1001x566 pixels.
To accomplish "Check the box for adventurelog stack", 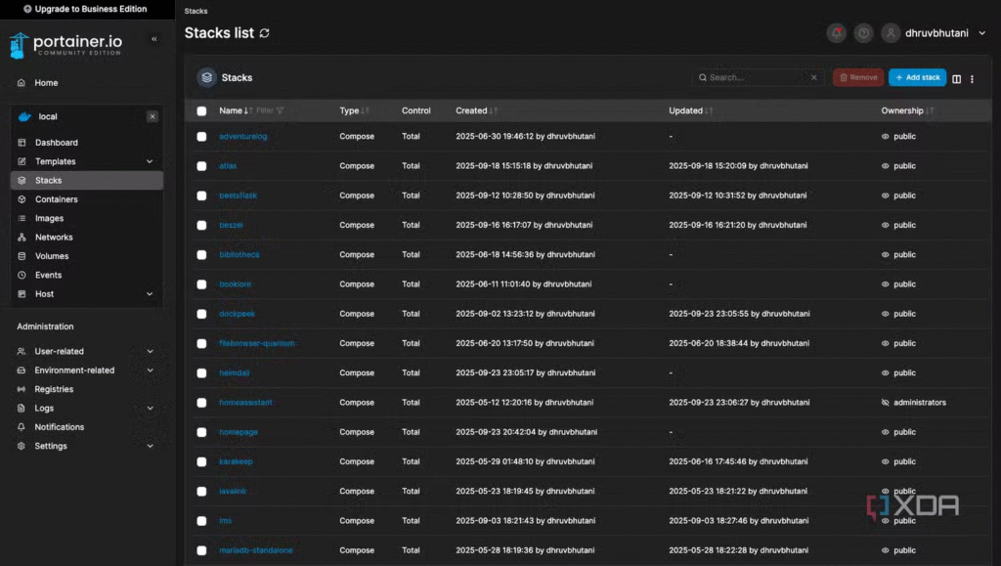I will pyautogui.click(x=201, y=137).
